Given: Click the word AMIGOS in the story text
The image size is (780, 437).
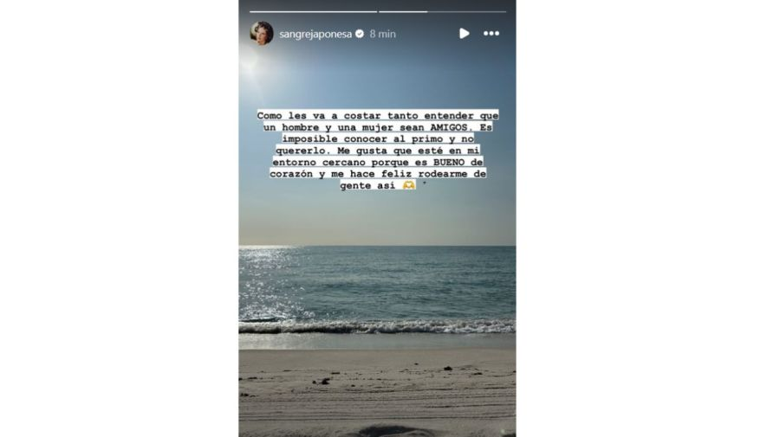Looking at the screenshot, I should click(x=449, y=127).
